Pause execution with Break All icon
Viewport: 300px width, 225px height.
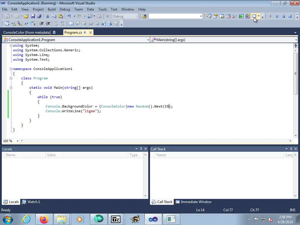277,16
